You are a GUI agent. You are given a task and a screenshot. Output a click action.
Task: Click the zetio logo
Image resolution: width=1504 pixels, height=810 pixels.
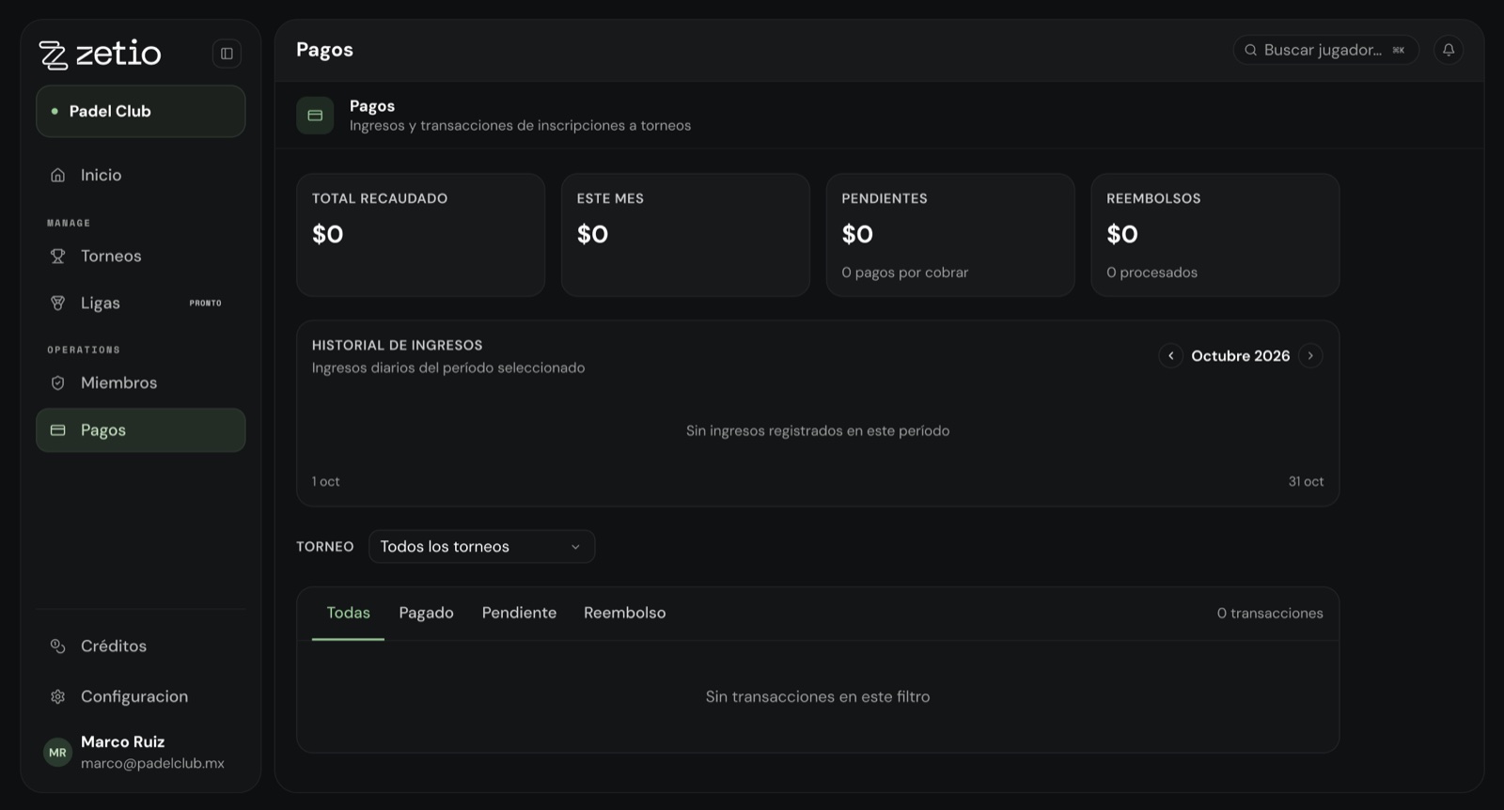pos(100,55)
